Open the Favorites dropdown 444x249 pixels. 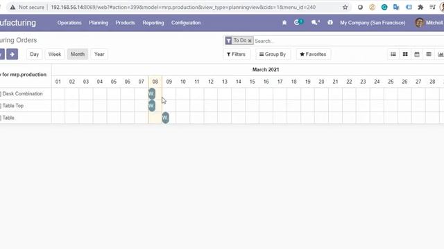(313, 54)
